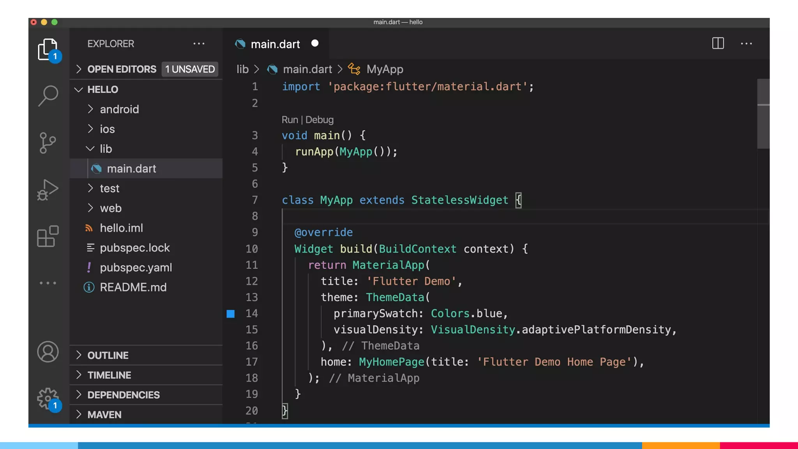The height and width of the screenshot is (449, 798).
Task: Open the editor's More Actions ellipsis menu
Action: point(746,44)
